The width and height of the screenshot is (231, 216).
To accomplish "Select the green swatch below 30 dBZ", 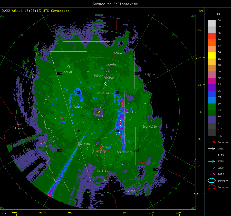I will (x=211, y=107).
